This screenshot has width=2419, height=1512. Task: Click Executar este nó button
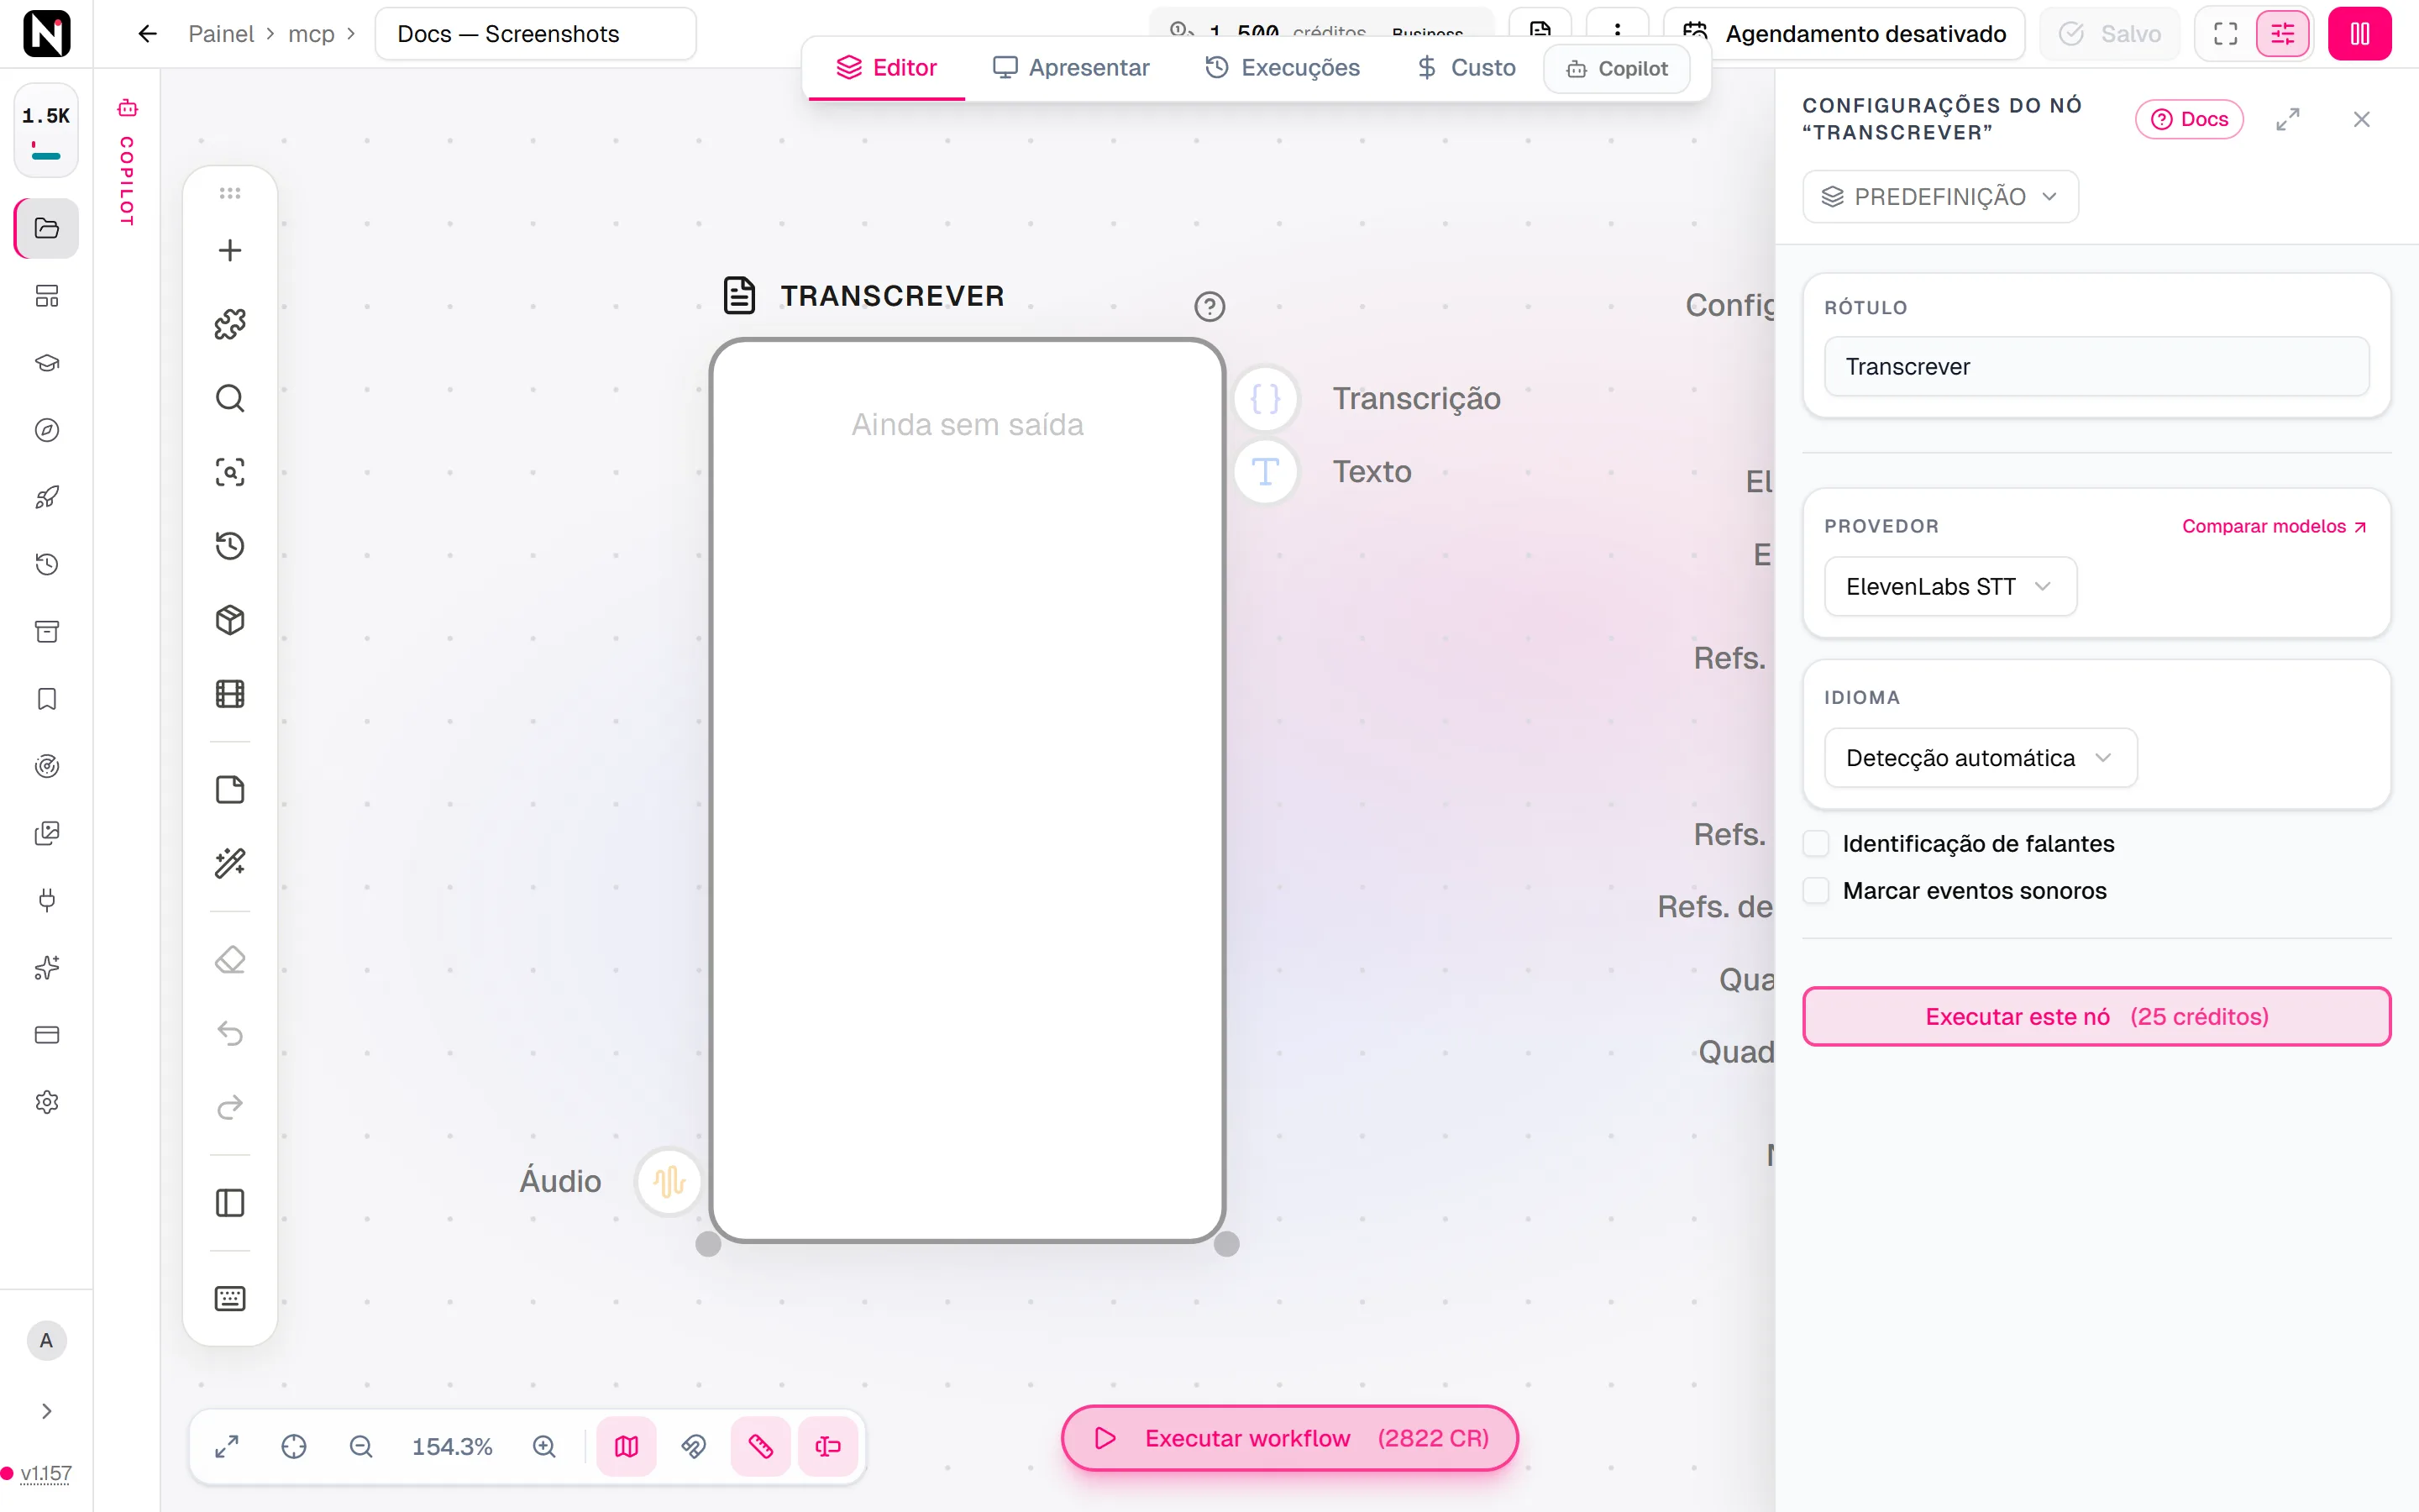point(2096,1016)
